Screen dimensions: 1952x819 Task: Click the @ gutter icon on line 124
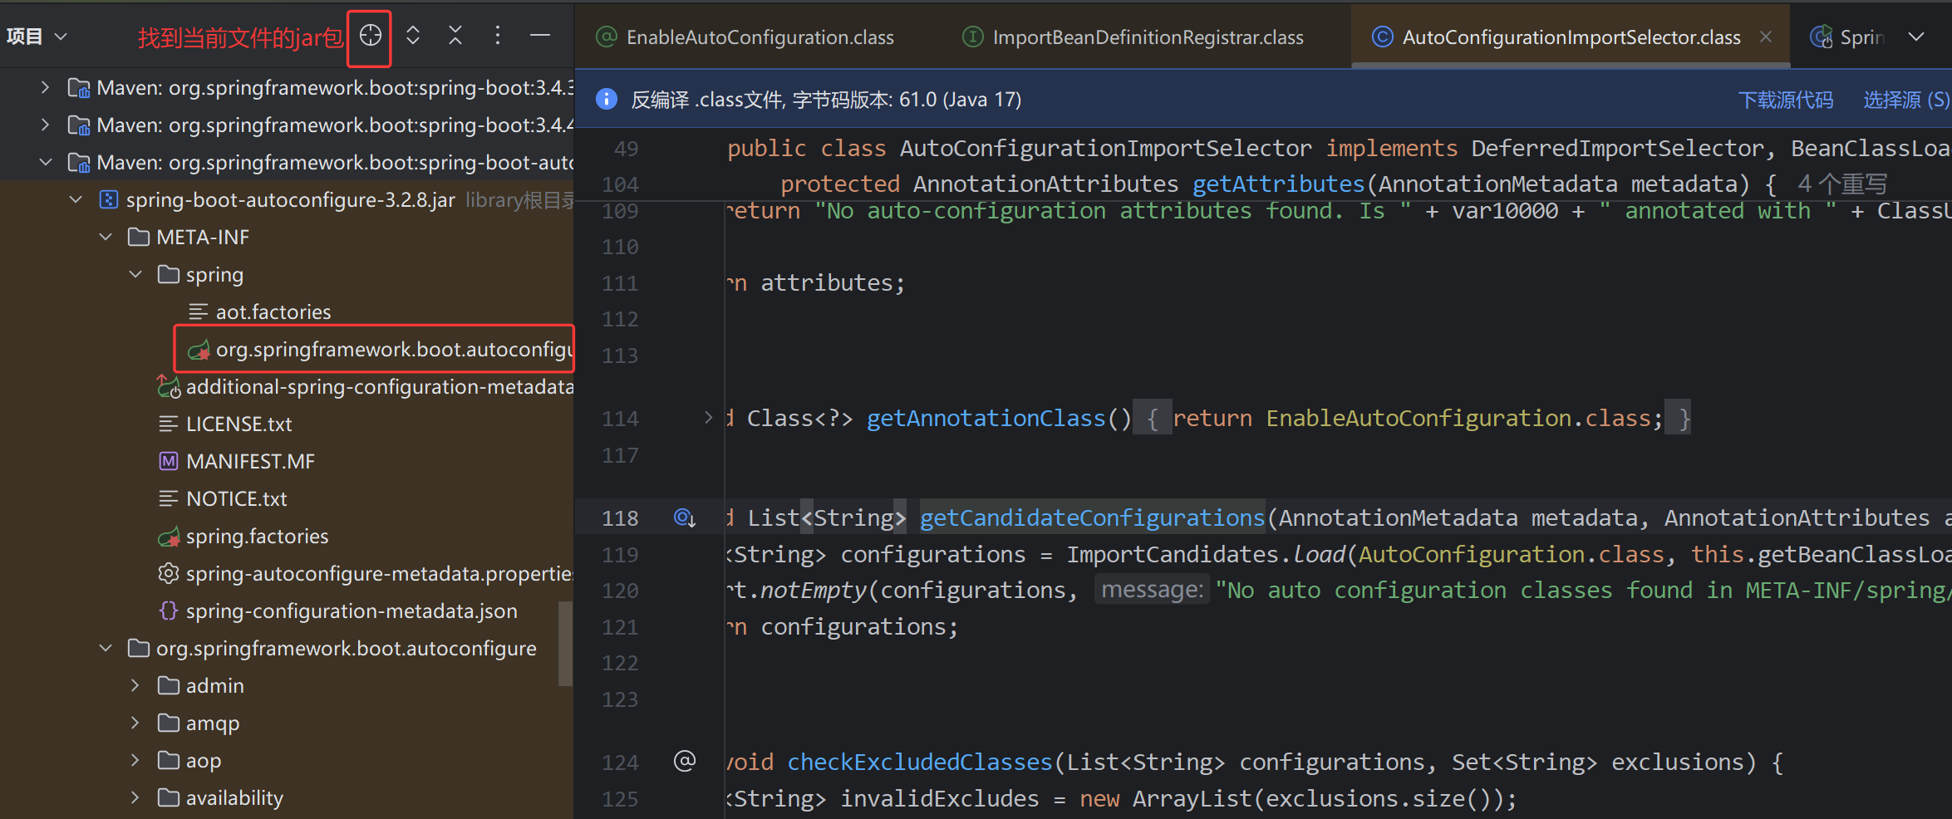[684, 761]
